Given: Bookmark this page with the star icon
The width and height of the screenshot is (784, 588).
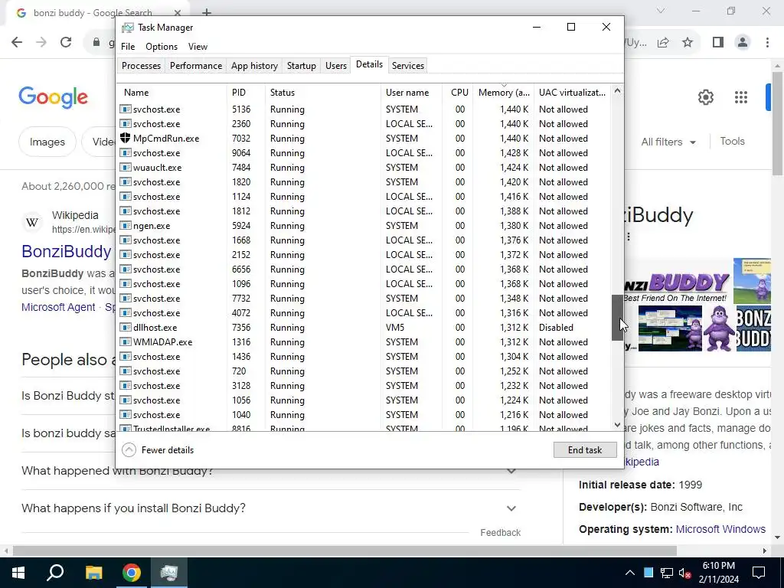Looking at the screenshot, I should pos(688,43).
